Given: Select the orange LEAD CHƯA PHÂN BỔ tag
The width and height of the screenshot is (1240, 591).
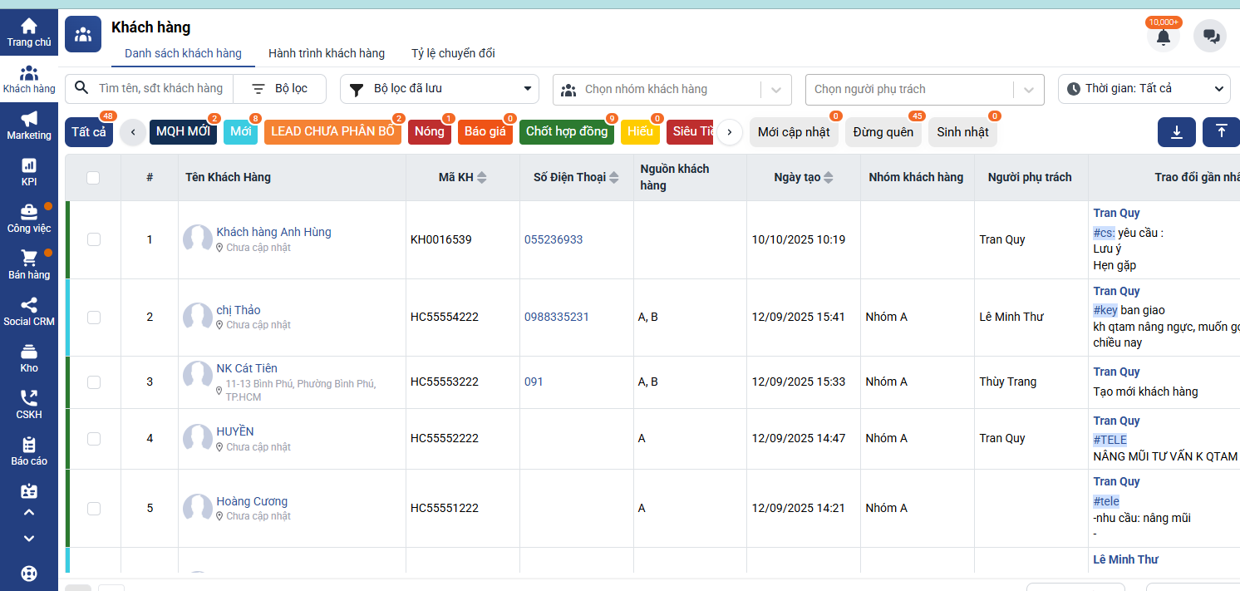Looking at the screenshot, I should pos(332,132).
